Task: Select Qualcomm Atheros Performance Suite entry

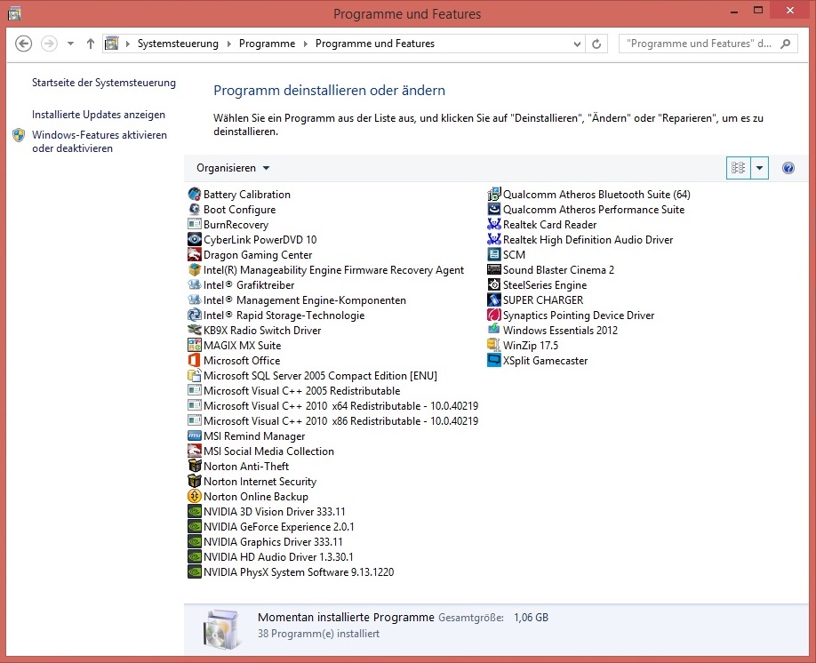Action: (x=587, y=209)
